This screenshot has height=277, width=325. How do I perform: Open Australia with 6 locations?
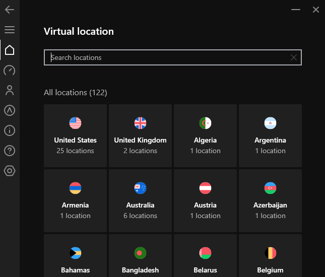coord(140,201)
